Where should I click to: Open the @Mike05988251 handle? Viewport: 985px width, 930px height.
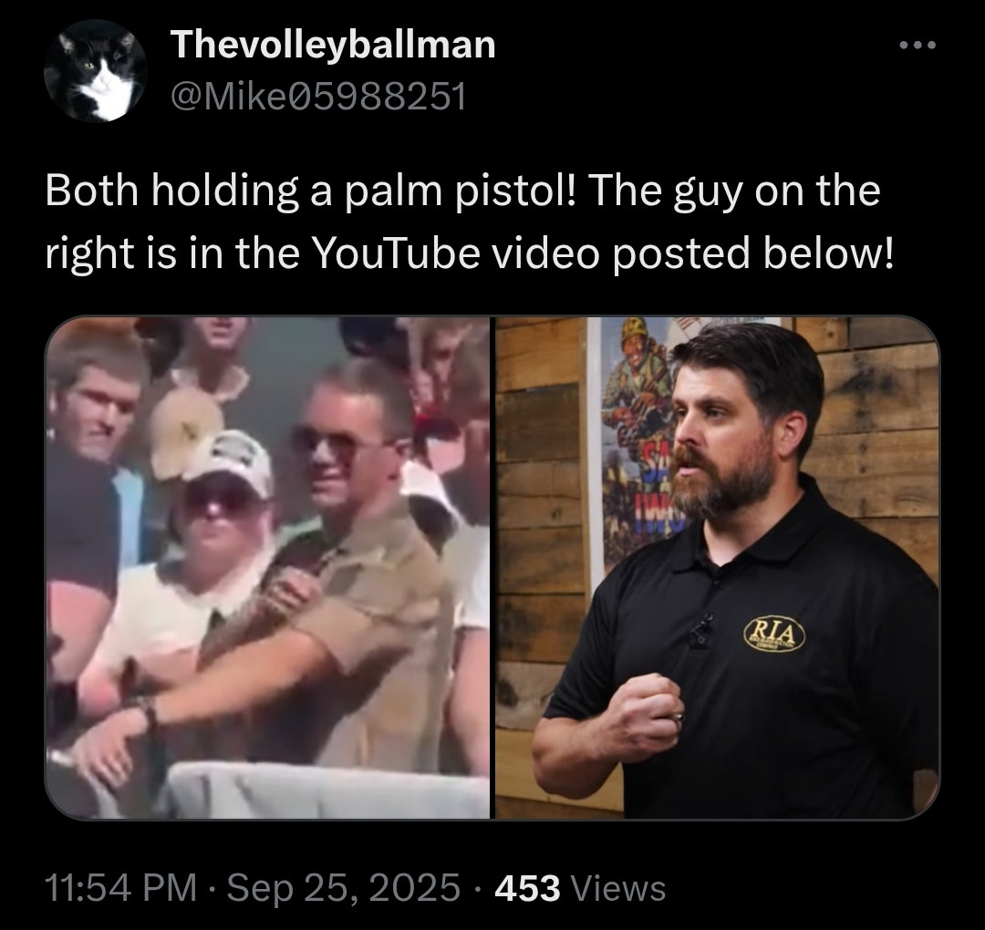pos(318,96)
